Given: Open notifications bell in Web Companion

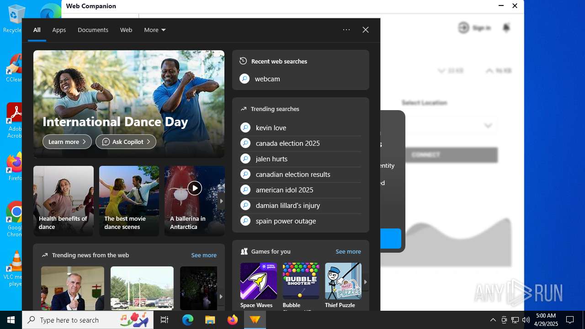Looking at the screenshot, I should point(506,28).
